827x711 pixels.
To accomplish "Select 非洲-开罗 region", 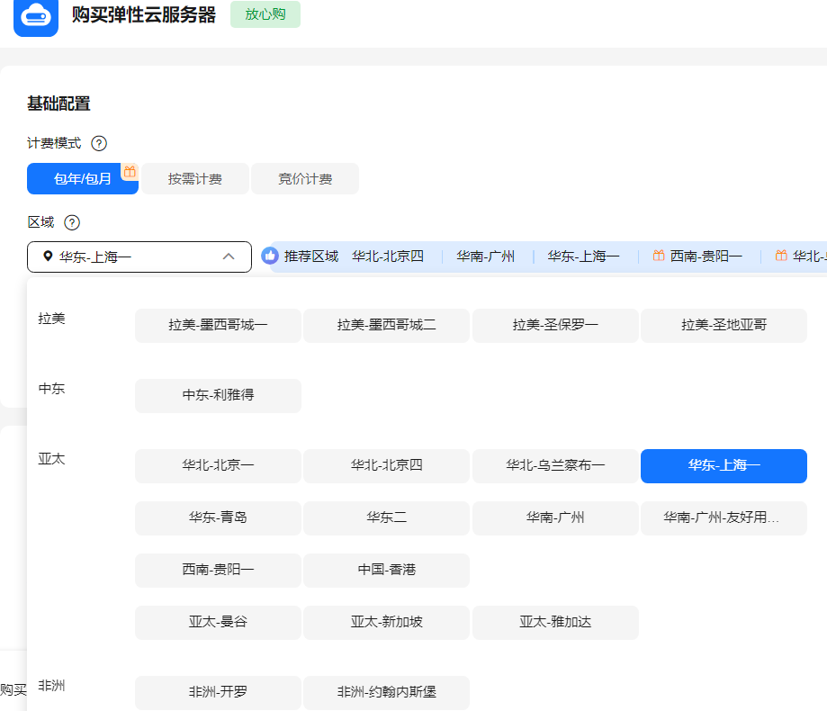I will tap(218, 692).
